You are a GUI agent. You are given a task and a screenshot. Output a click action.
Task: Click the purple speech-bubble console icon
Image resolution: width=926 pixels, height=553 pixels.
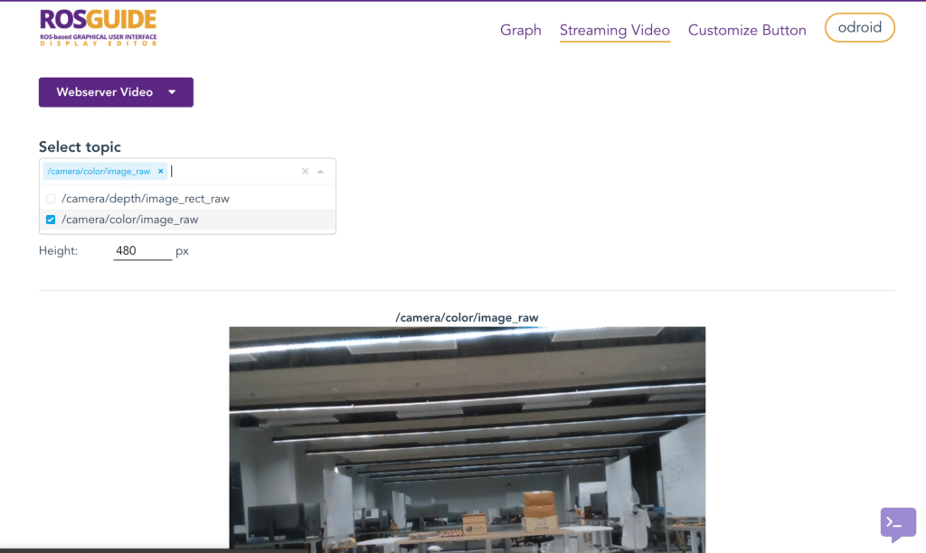[897, 523]
